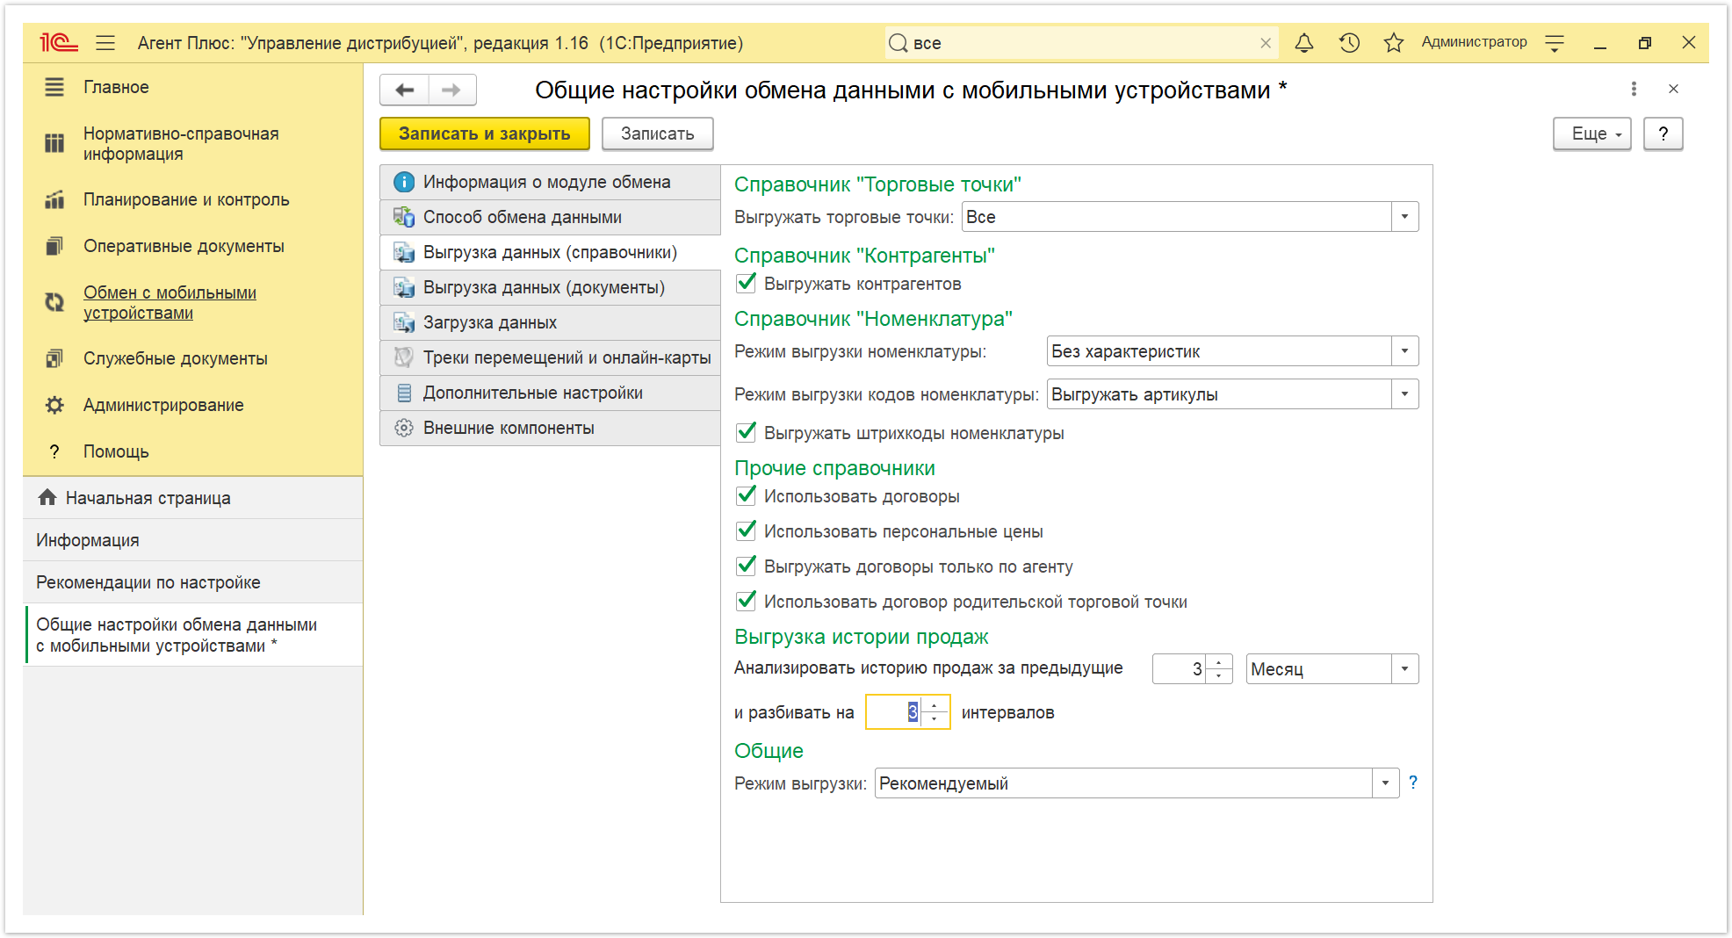The width and height of the screenshot is (1732, 938).
Task: Toggle Использовать договор родительской торговой точки checkbox
Action: click(x=747, y=601)
